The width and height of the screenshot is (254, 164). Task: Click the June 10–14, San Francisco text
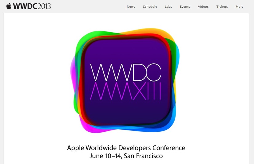(x=126, y=156)
